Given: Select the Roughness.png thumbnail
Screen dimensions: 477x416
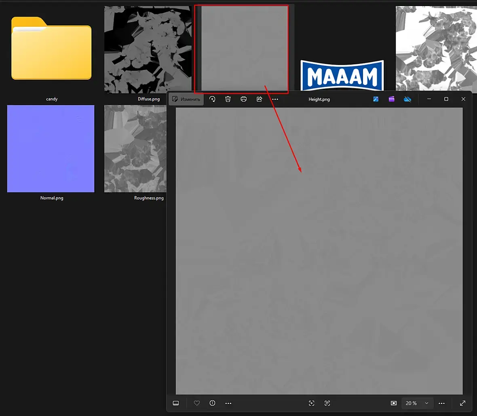Looking at the screenshot, I should coord(135,148).
